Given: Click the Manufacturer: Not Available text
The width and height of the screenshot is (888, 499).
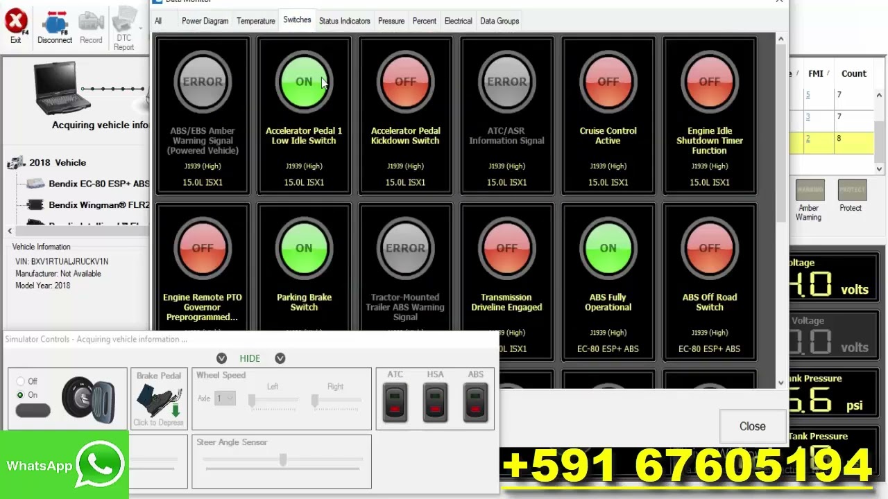Looking at the screenshot, I should tap(58, 274).
